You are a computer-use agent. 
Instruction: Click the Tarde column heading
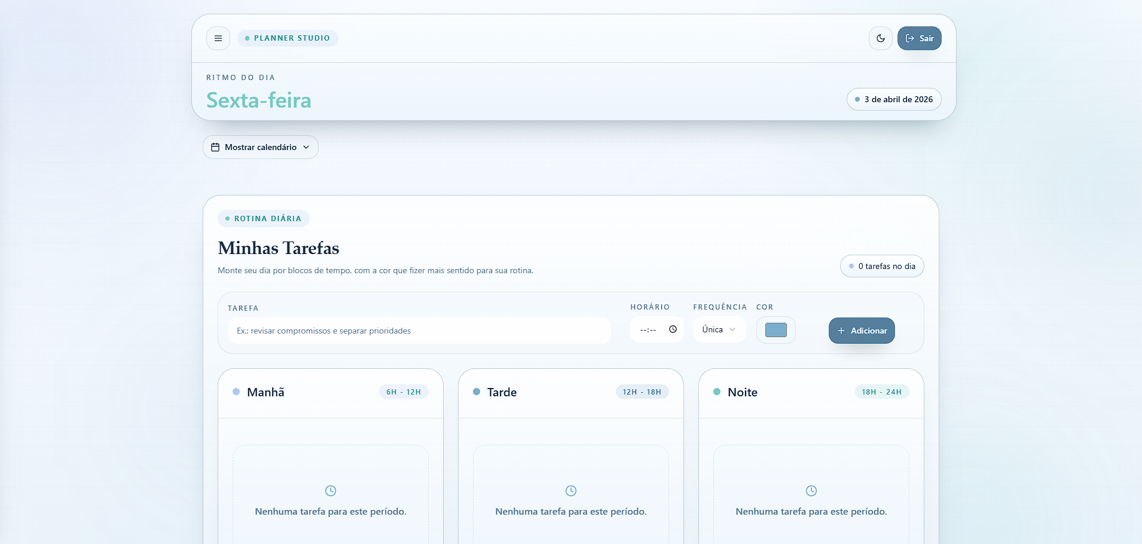click(502, 392)
